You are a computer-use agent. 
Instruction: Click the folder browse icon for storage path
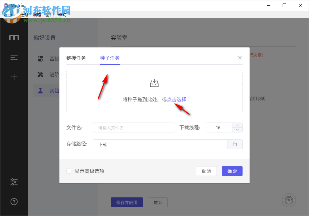[x=235, y=144]
